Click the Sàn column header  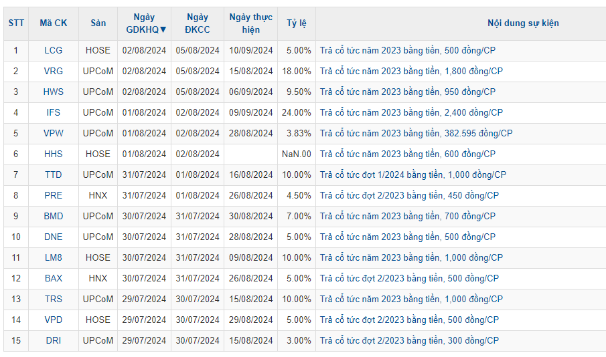pos(98,23)
